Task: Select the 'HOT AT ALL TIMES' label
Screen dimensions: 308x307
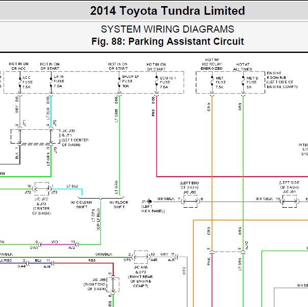Action: (x=243, y=67)
